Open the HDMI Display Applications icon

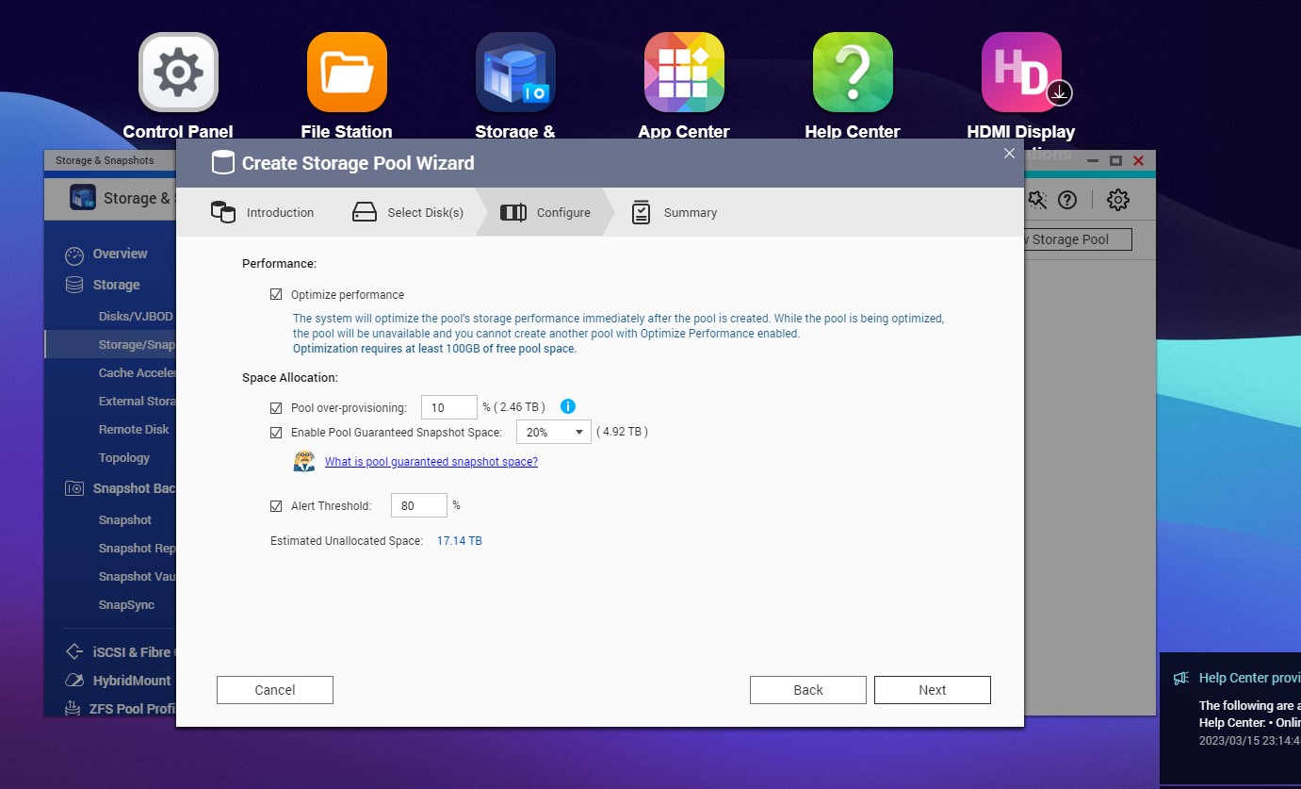point(1021,74)
